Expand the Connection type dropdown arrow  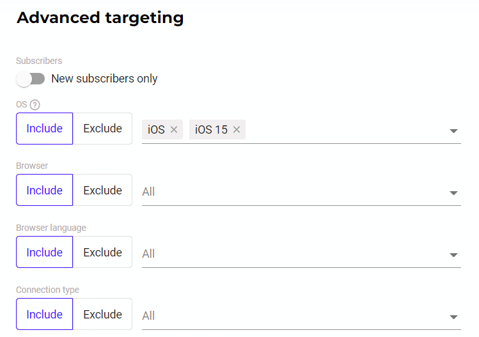pos(453,317)
